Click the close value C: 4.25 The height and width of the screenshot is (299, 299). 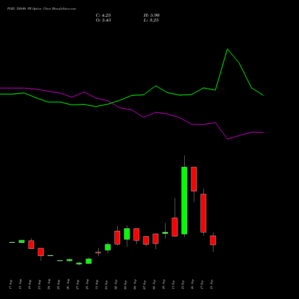[103, 16]
